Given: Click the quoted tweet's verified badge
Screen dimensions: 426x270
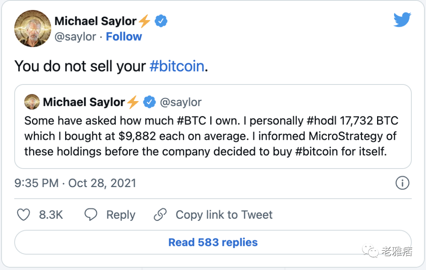Looking at the screenshot, I should coord(149,102).
